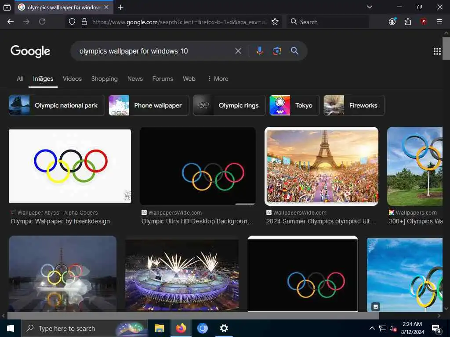Open File Explorer from taskbar
The height and width of the screenshot is (337, 450).
(x=159, y=328)
